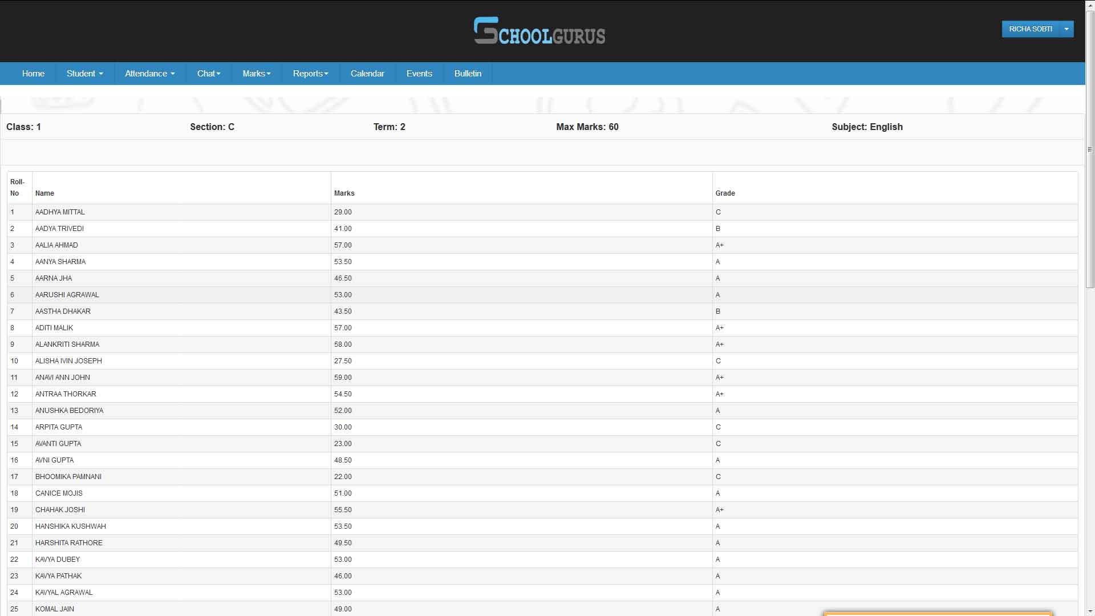Open the Chat dropdown menu
Viewport: 1095px width, 616px height.
point(208,74)
